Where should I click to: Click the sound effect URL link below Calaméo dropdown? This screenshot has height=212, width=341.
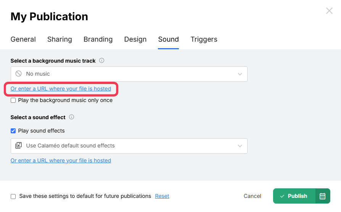point(61,160)
